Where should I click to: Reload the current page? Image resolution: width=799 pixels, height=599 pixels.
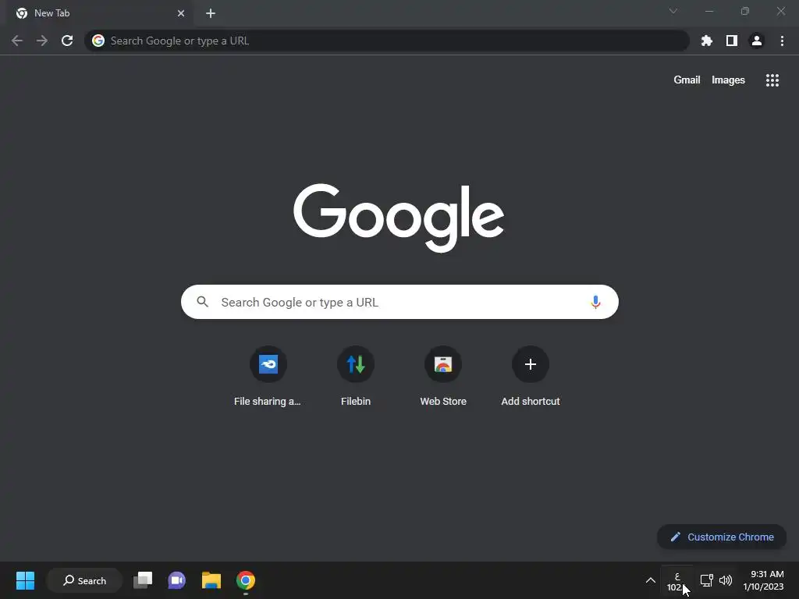coord(67,41)
